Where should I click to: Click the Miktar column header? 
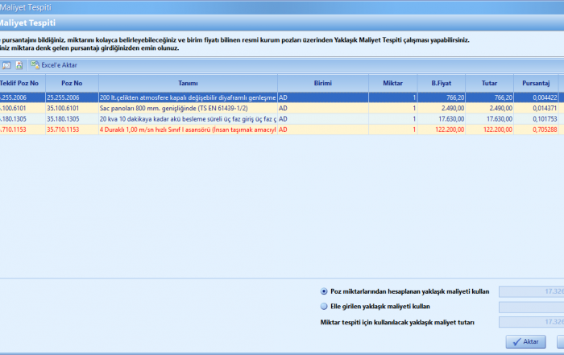pos(393,83)
